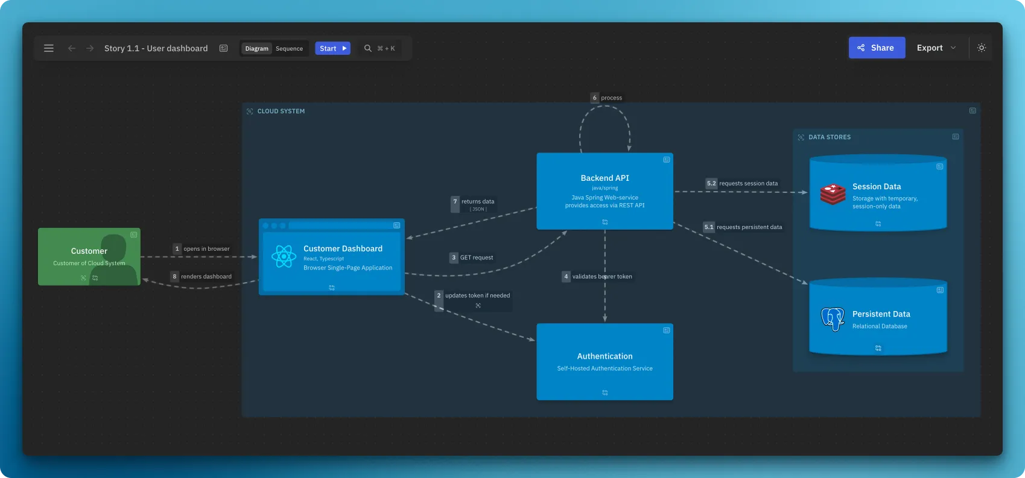Switch to Sequence view mode
Screen dimensions: 1025x478
(289, 48)
